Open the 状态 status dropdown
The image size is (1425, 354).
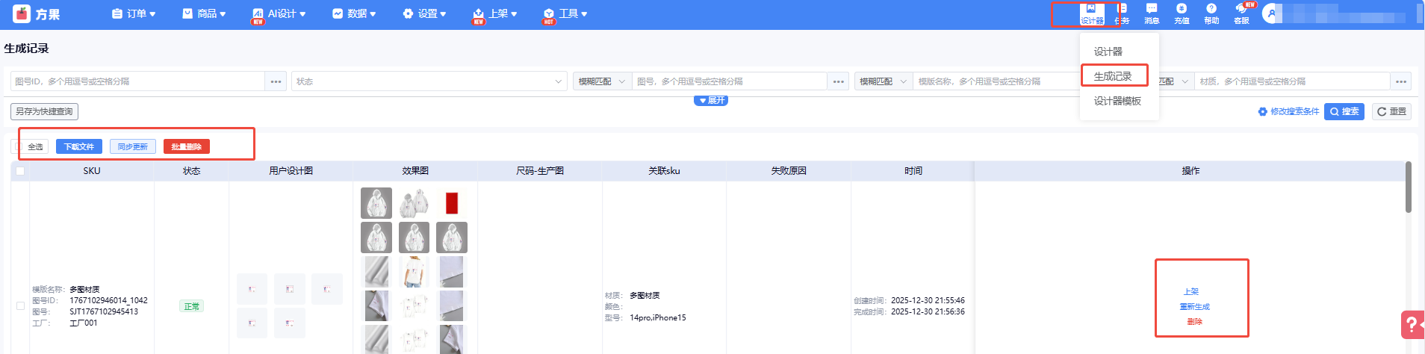(429, 81)
